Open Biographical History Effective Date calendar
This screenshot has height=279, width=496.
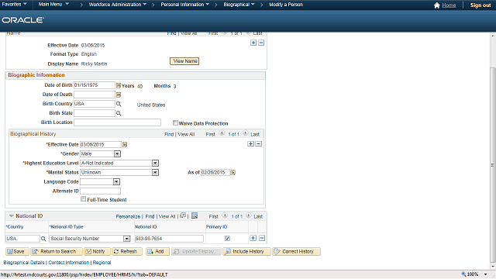tap(125, 145)
